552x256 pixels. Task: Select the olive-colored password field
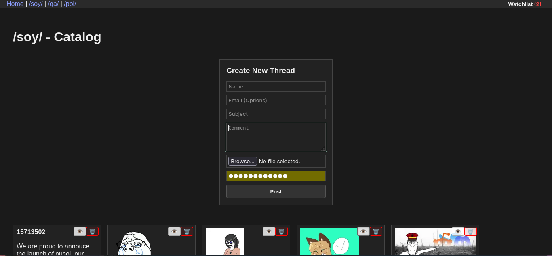[x=276, y=176]
